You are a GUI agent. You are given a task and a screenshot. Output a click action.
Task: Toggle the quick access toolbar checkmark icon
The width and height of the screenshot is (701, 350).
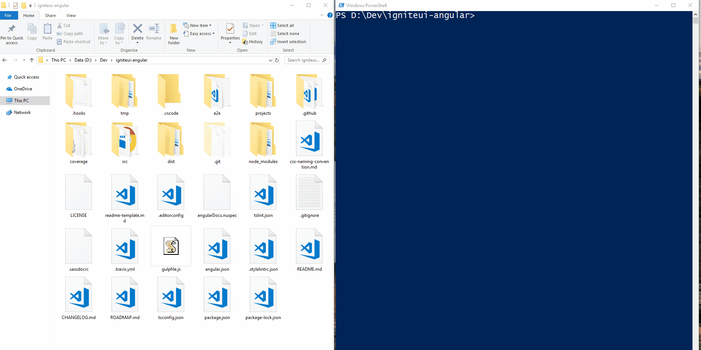click(x=16, y=6)
